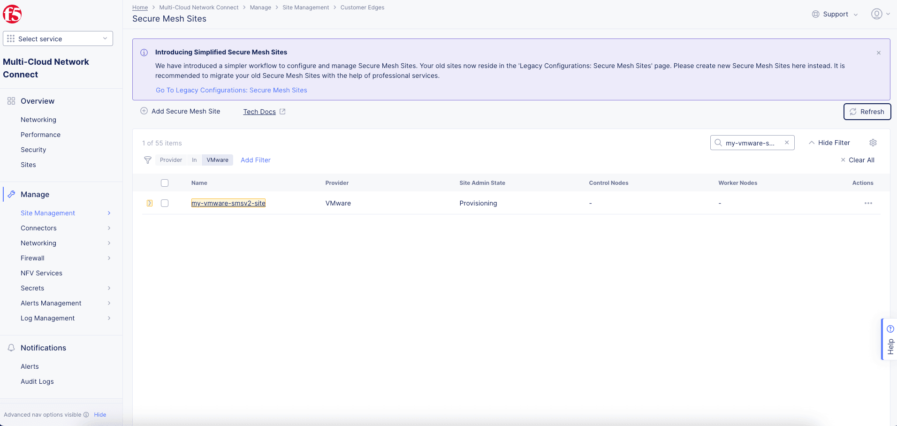Check the box for my-vmware-smsv2-site row

165,203
